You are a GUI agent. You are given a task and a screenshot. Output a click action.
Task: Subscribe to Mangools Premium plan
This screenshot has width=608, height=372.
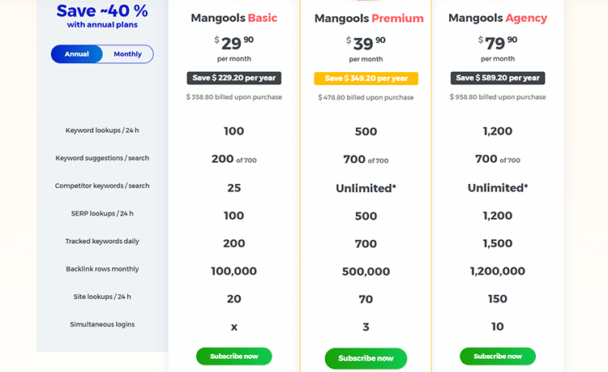366,358
